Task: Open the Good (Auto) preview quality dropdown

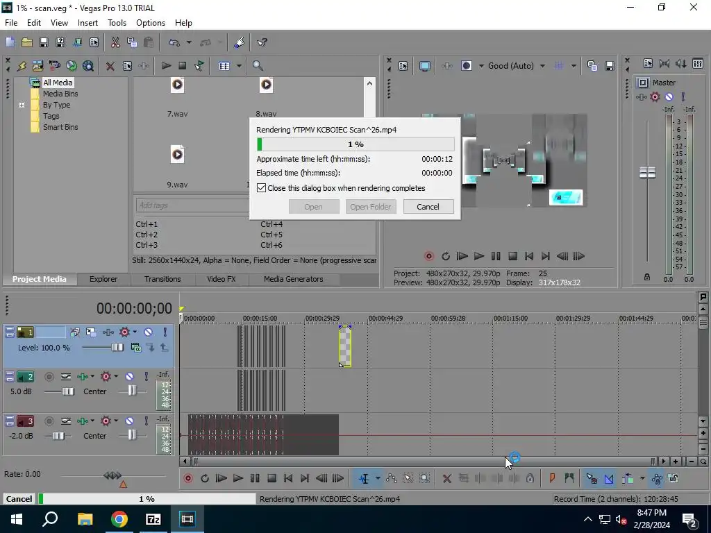Action: pos(543,66)
